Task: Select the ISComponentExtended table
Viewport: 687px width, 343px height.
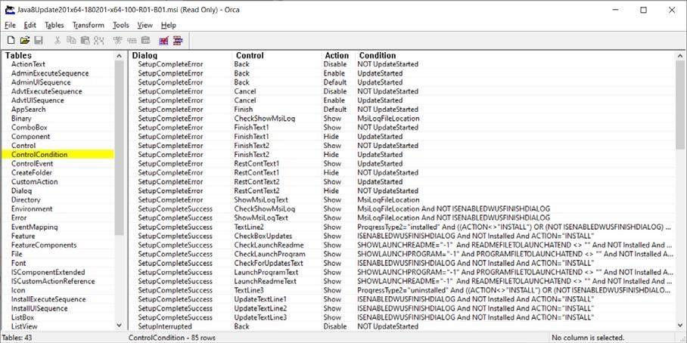Action: (48, 272)
